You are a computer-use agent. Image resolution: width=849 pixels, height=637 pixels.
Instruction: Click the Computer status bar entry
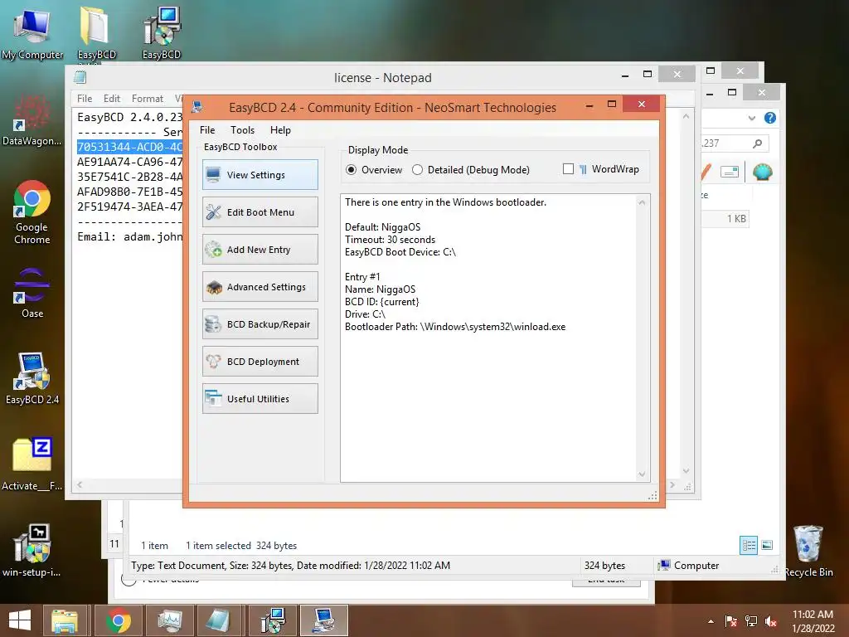pyautogui.click(x=688, y=566)
